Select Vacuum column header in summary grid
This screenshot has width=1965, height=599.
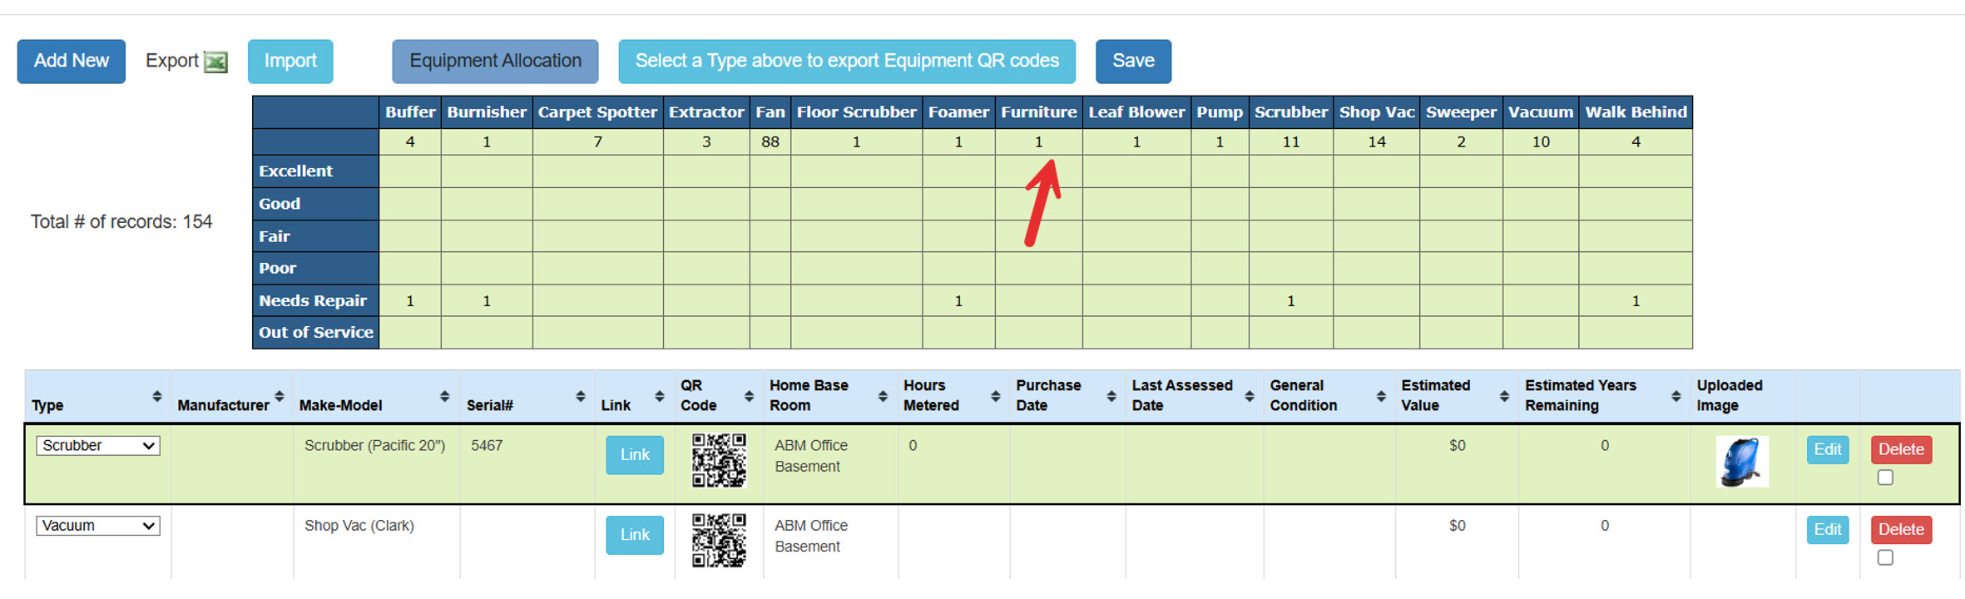1541,112
